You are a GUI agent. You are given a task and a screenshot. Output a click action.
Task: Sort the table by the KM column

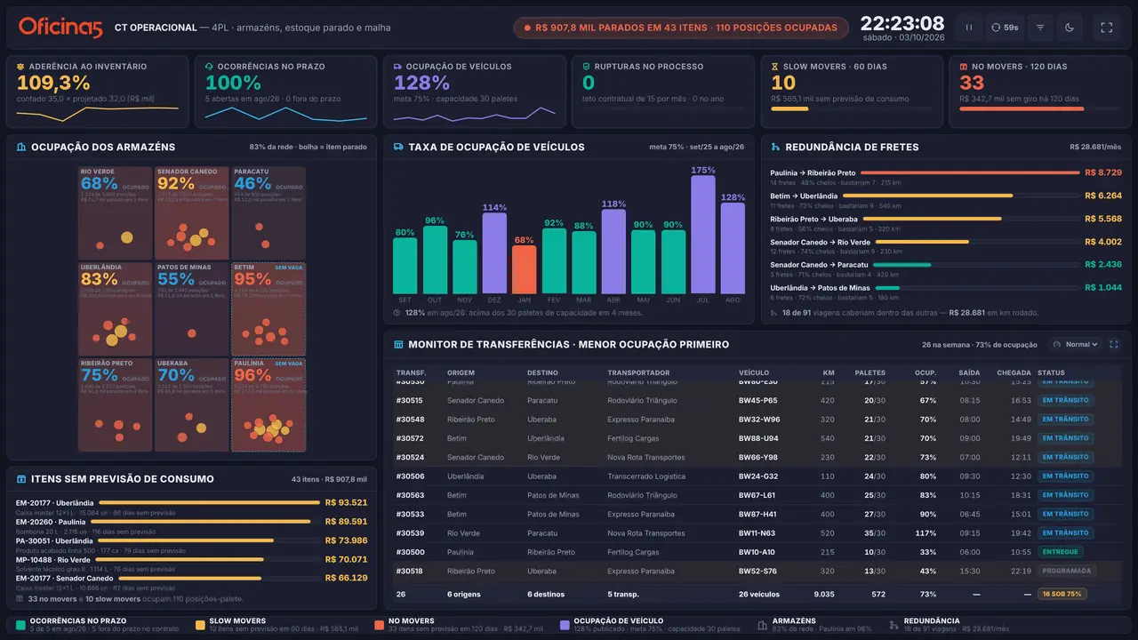click(x=829, y=372)
